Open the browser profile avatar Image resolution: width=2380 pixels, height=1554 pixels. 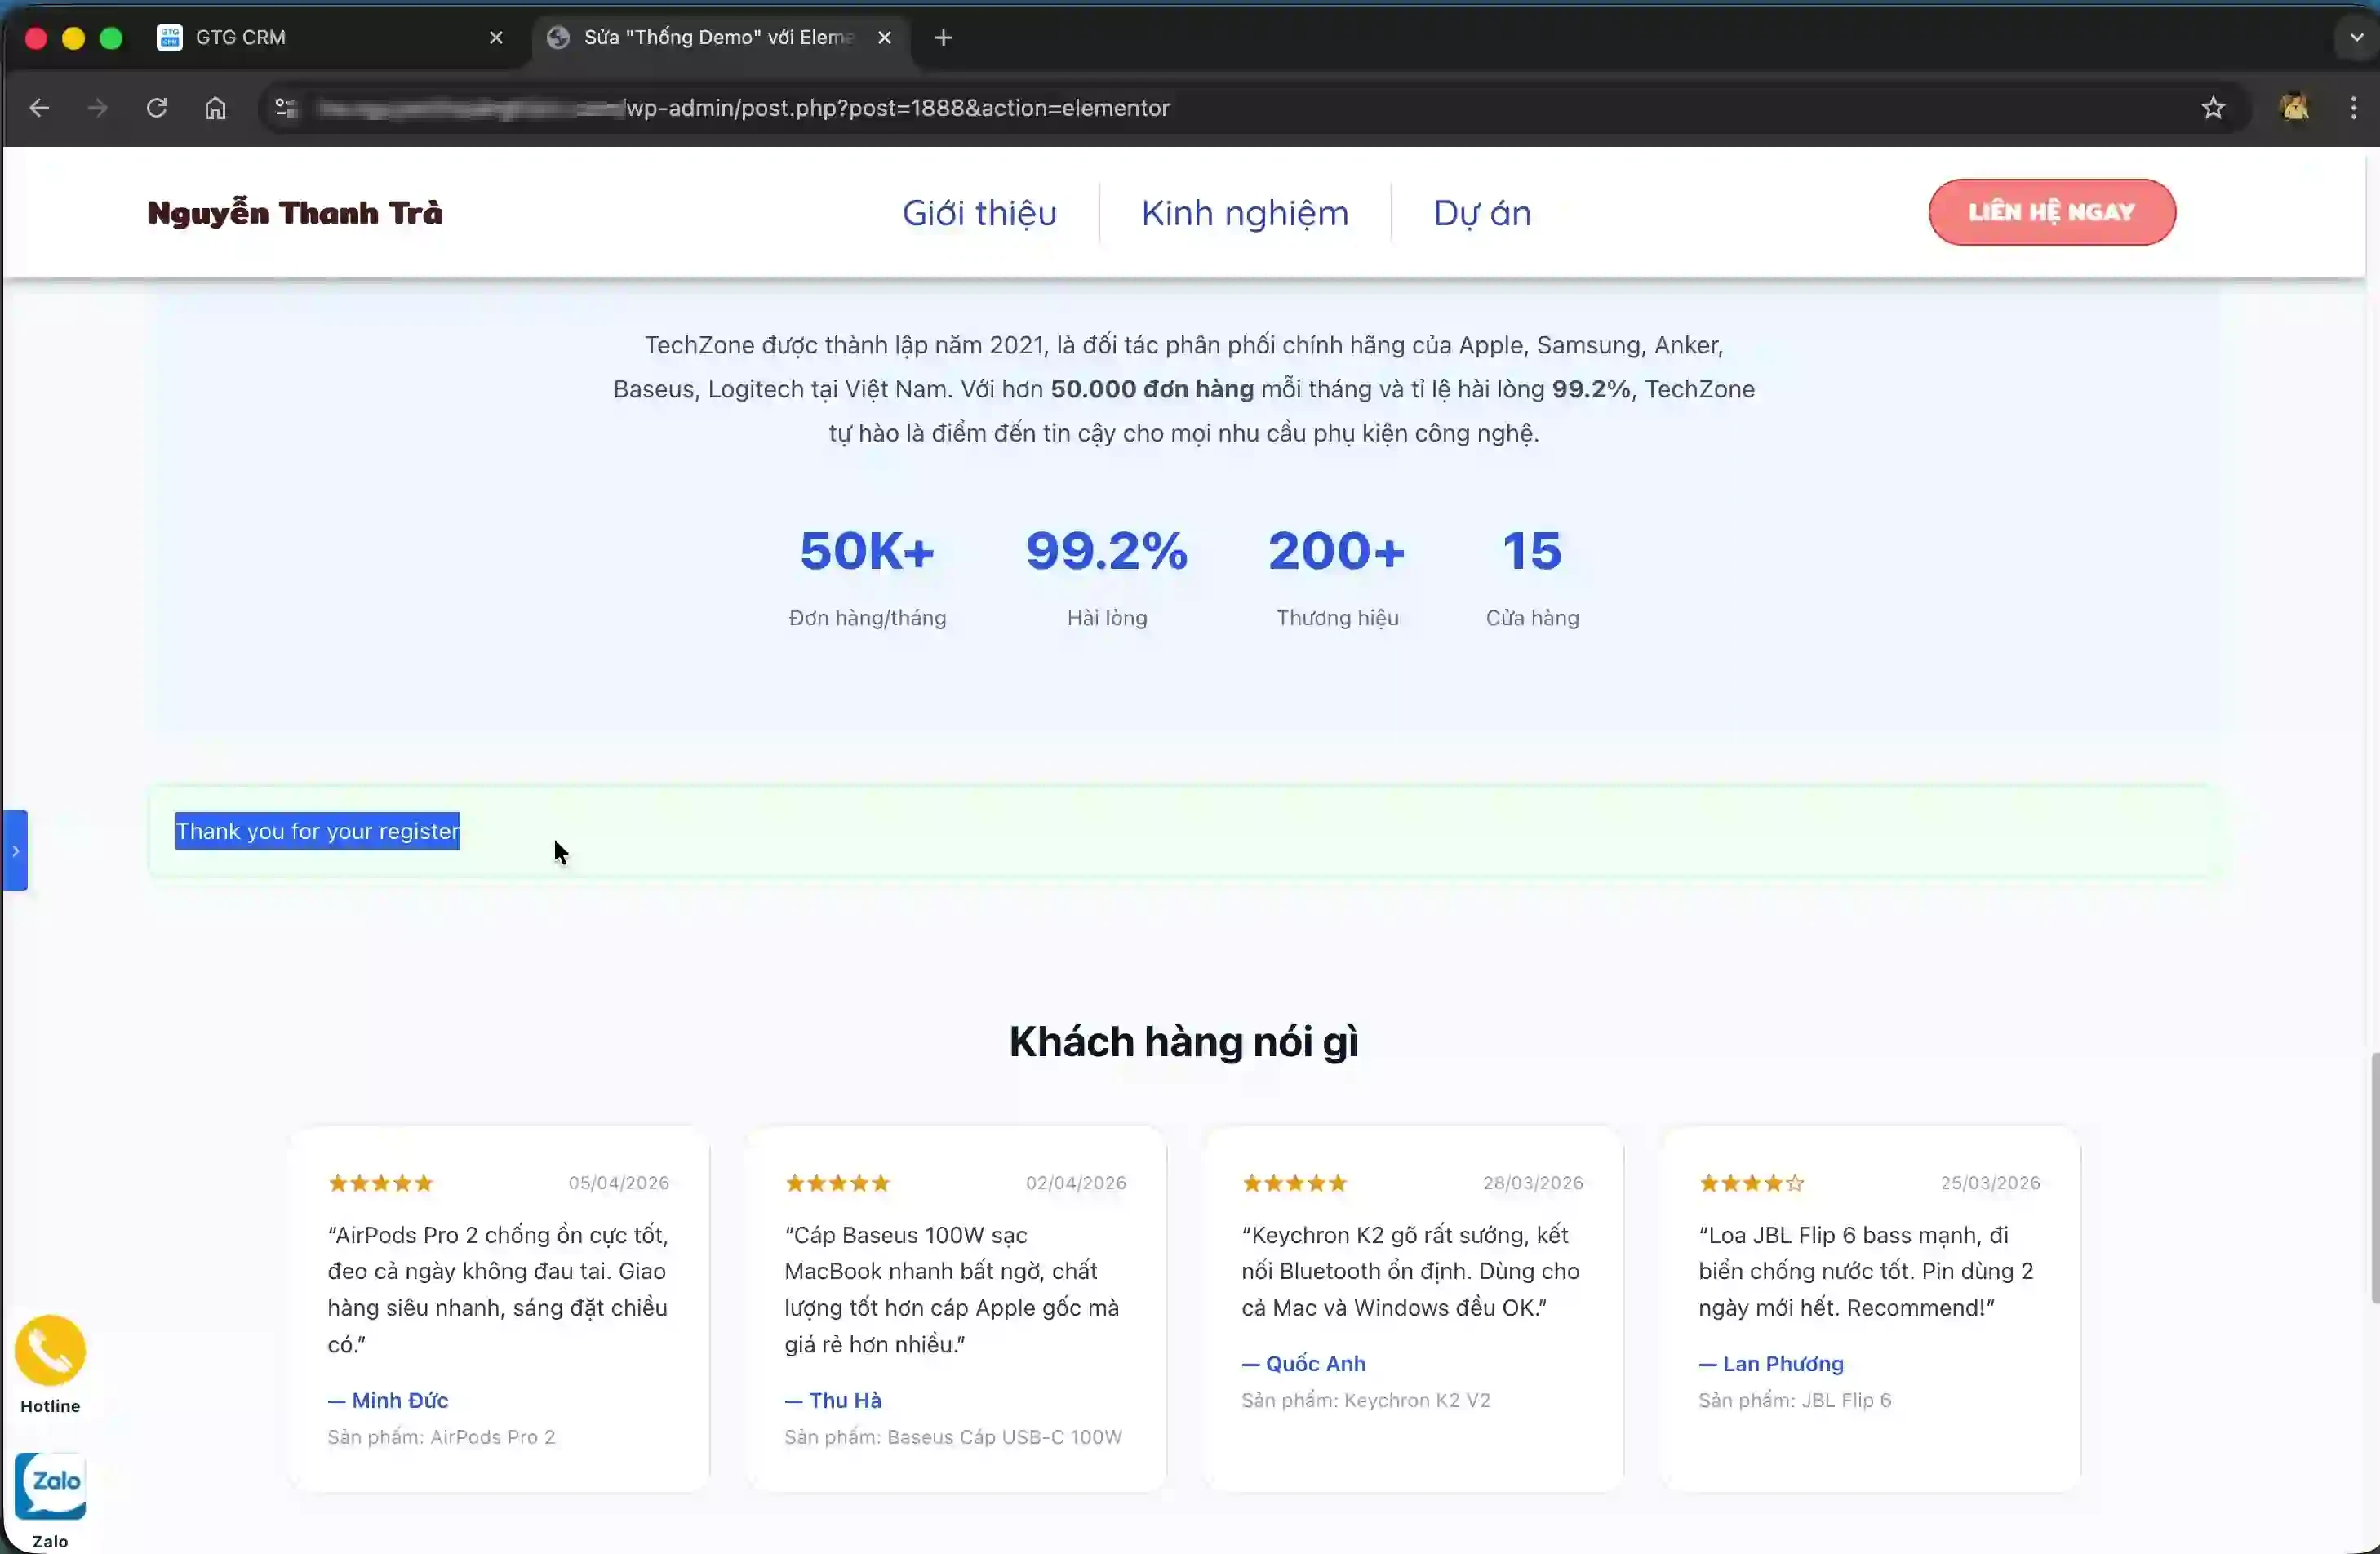(2295, 108)
